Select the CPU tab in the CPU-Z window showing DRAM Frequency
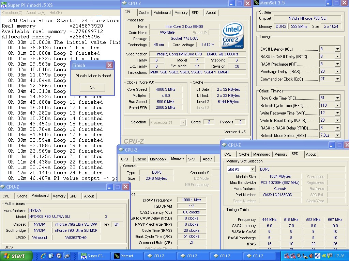Screen dimensions: 349x261 point(125,159)
